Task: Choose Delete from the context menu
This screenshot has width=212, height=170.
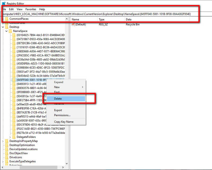Action: click(x=58, y=99)
